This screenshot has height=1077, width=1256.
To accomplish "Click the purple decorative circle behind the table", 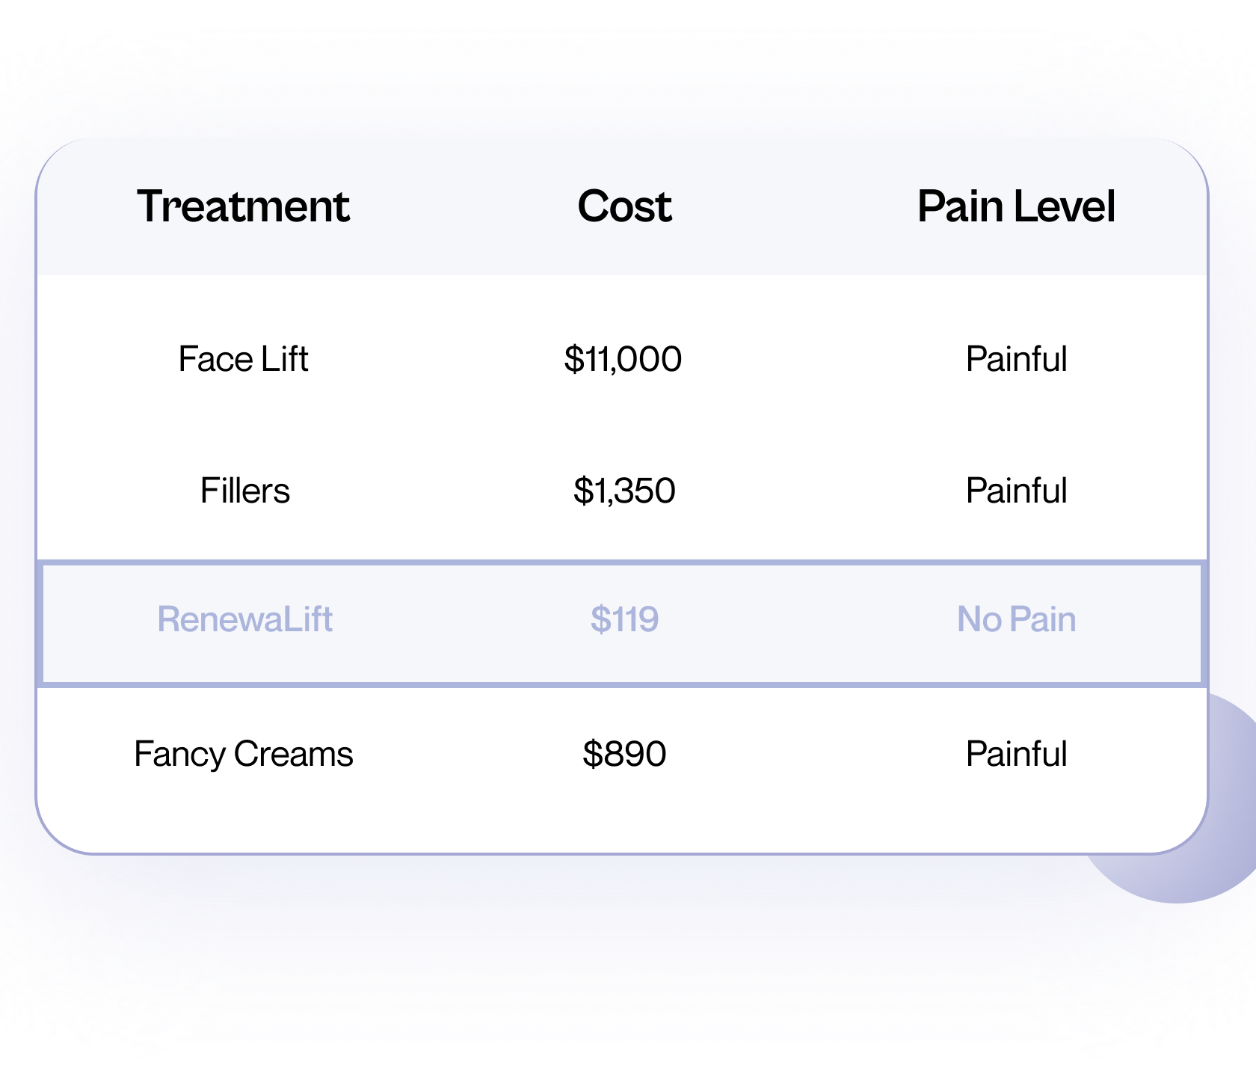I will coord(1196,879).
